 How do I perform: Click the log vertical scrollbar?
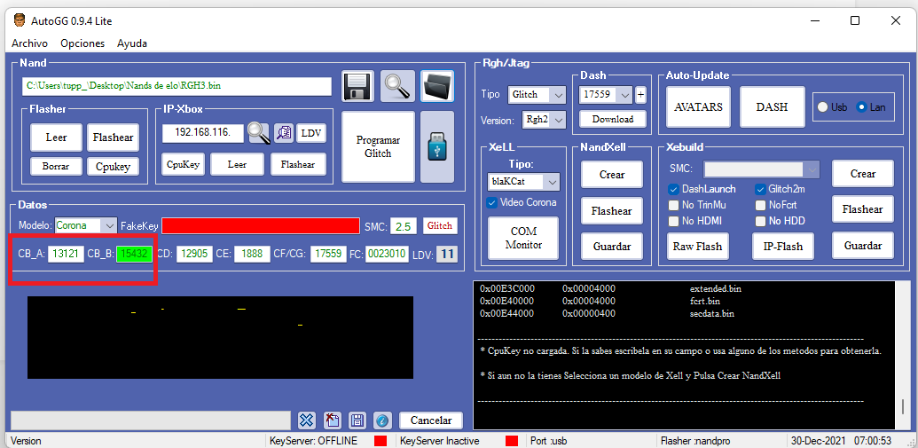click(x=901, y=356)
